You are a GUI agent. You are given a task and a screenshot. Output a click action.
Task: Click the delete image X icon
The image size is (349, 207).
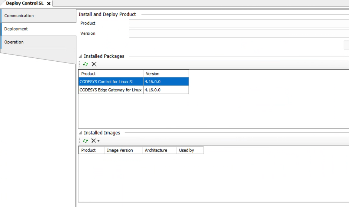pyautogui.click(x=93, y=141)
